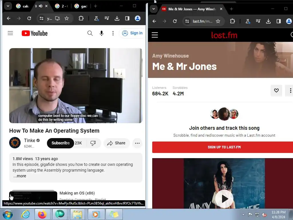Expand tab search dropdown in left Chrome
293x220 pixels.
[8, 6]
